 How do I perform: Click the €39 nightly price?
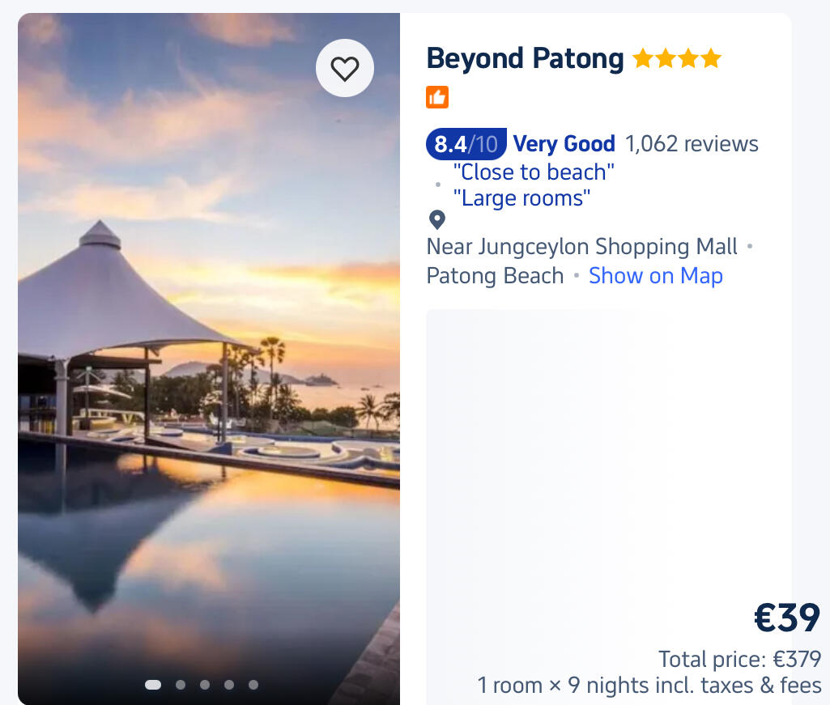point(787,618)
